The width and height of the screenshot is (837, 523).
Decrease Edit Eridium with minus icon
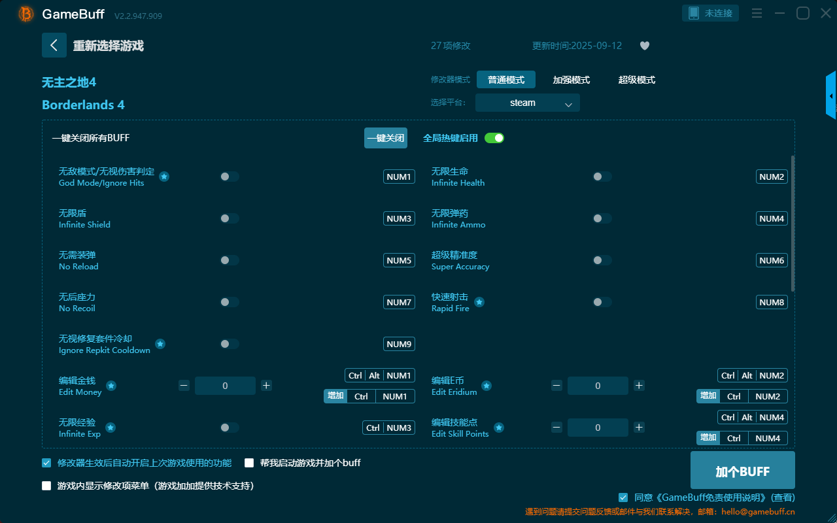point(556,386)
